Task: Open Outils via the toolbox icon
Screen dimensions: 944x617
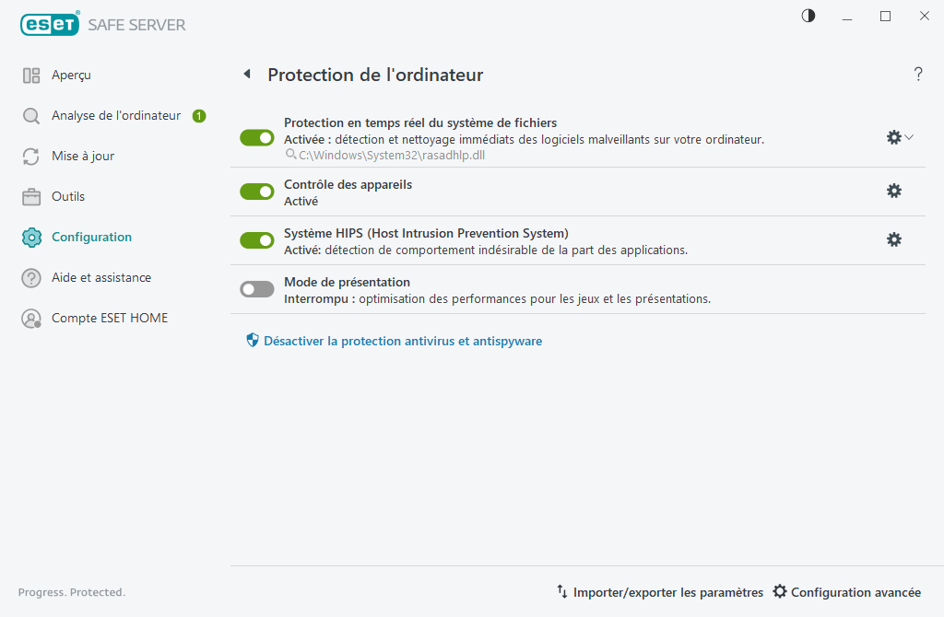Action: click(x=29, y=196)
